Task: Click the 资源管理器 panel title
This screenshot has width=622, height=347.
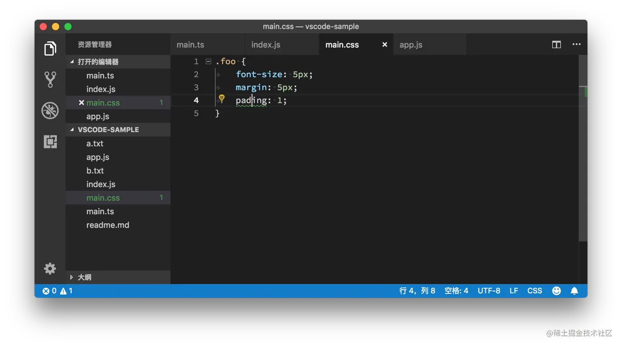Action: pos(95,44)
